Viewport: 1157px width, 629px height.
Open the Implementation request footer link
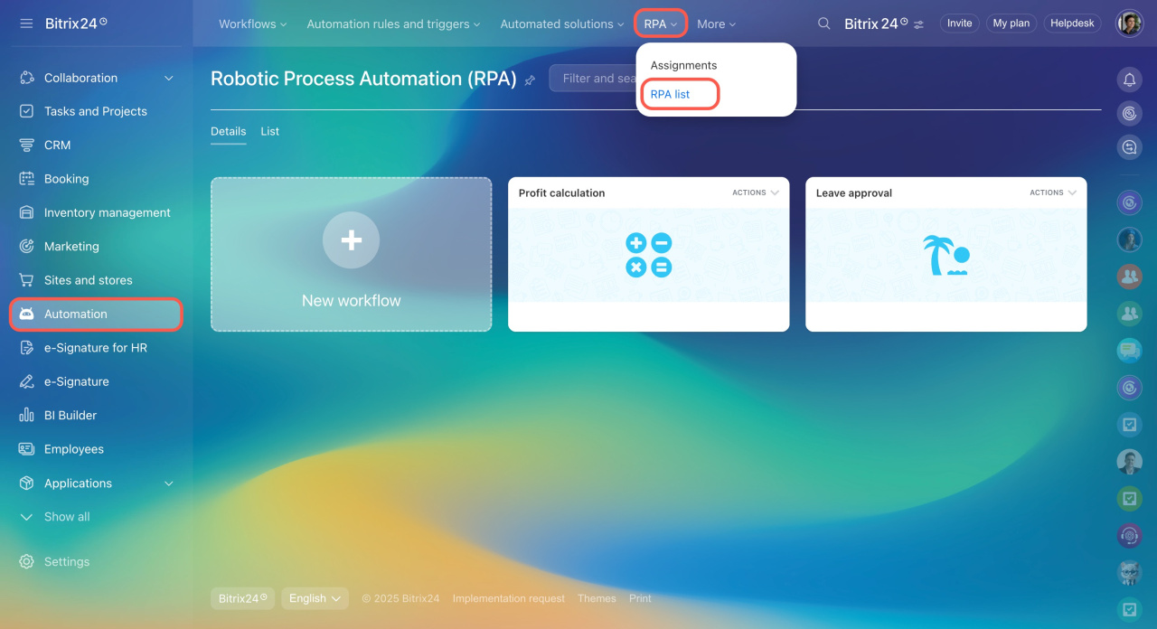click(509, 598)
